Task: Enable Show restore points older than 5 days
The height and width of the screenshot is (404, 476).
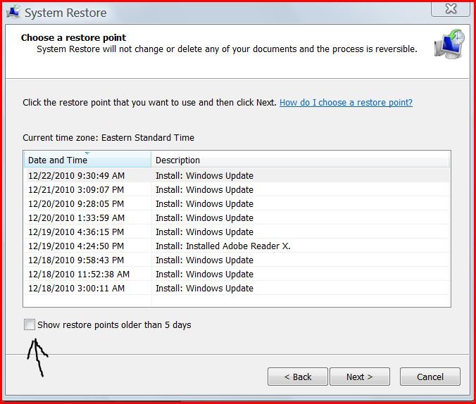Action: pyautogui.click(x=30, y=324)
